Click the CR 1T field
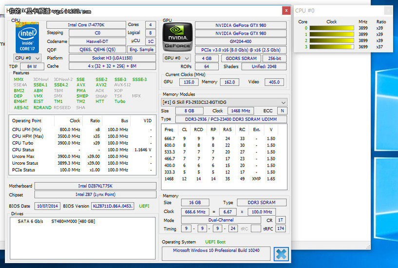The height and width of the screenshot is (268, 398). coord(281,220)
